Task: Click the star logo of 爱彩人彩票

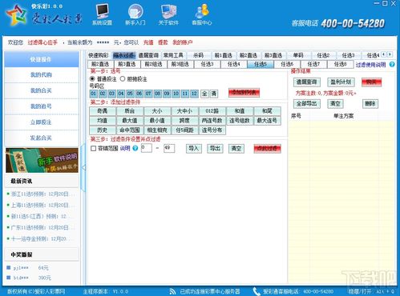Action: [17, 15]
